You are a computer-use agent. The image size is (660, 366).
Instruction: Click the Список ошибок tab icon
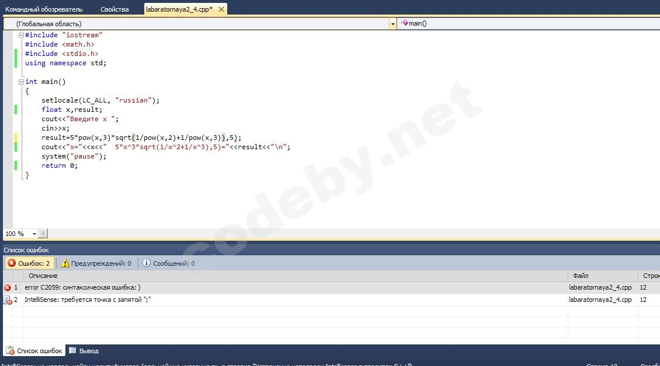pos(10,351)
